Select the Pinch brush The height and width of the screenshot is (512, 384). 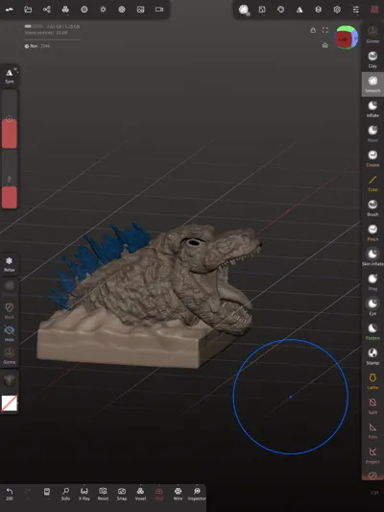pos(372,232)
